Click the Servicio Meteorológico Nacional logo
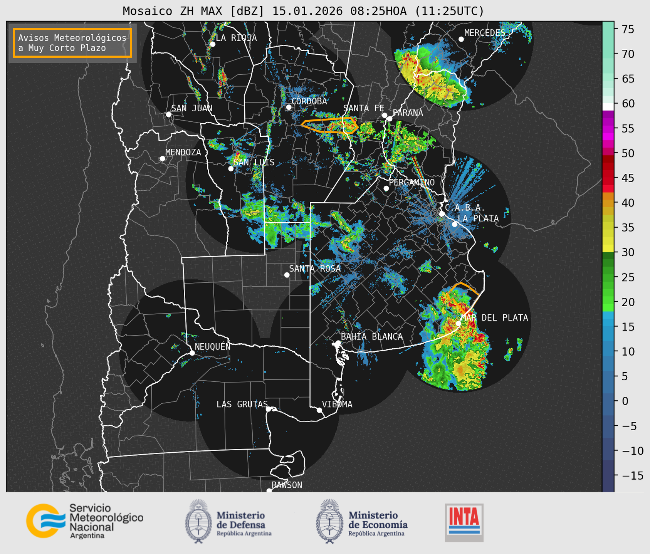The height and width of the screenshot is (554, 650). [84, 521]
